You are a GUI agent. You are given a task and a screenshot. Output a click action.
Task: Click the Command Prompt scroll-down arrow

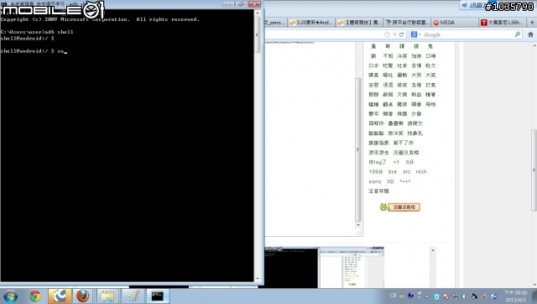258,279
